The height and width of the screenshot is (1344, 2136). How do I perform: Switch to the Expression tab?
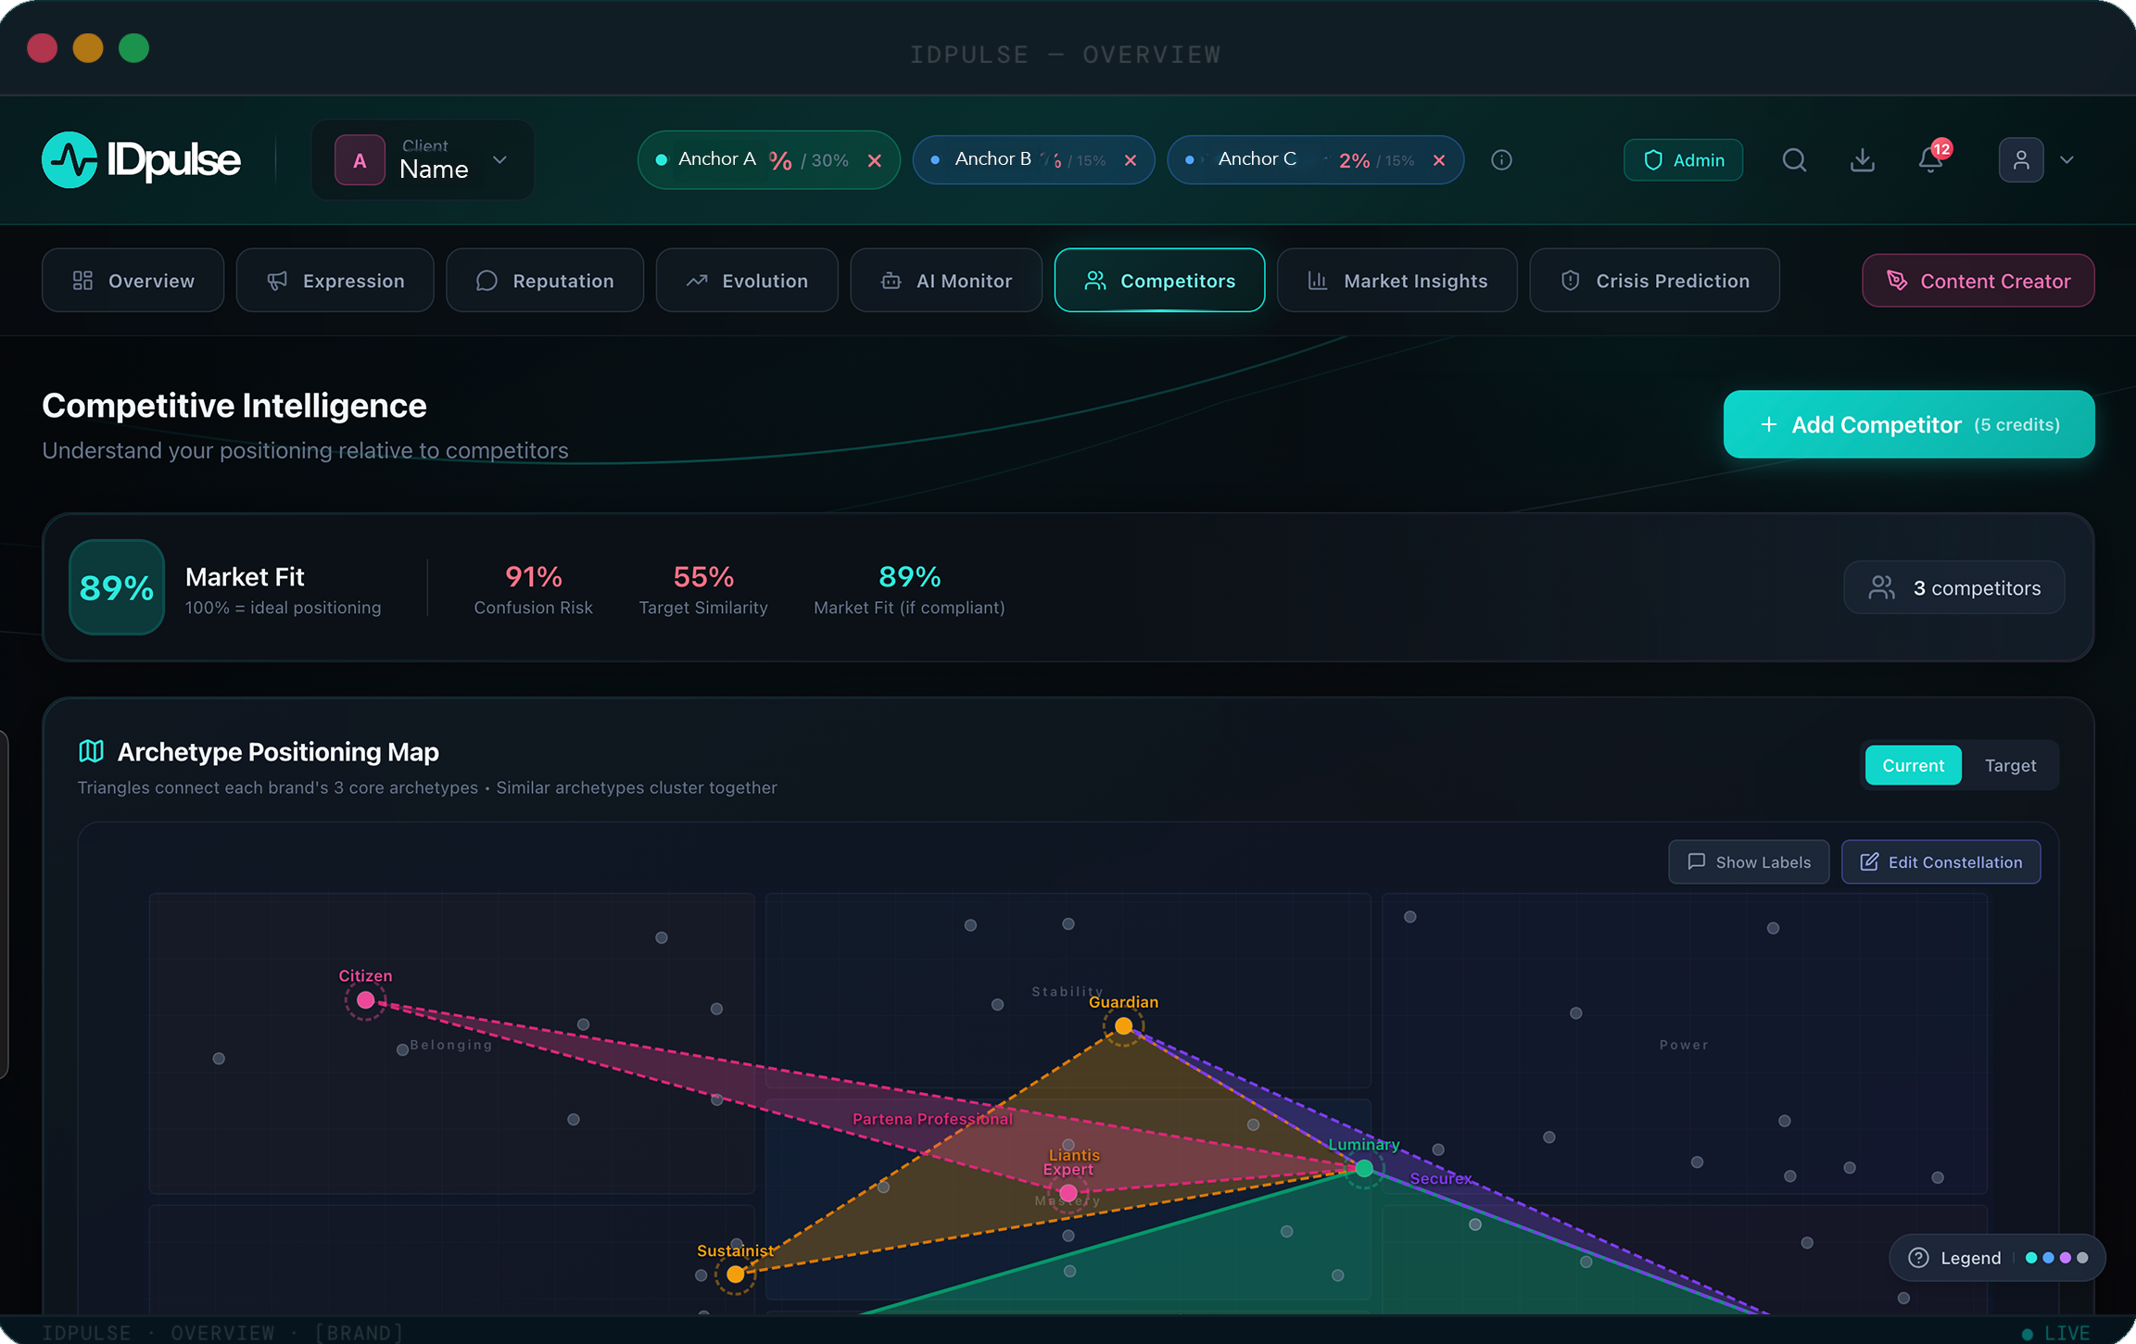[335, 280]
